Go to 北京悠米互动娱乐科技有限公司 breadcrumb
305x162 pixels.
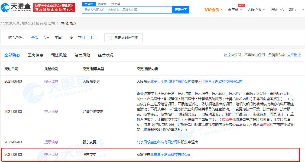pos(28,23)
